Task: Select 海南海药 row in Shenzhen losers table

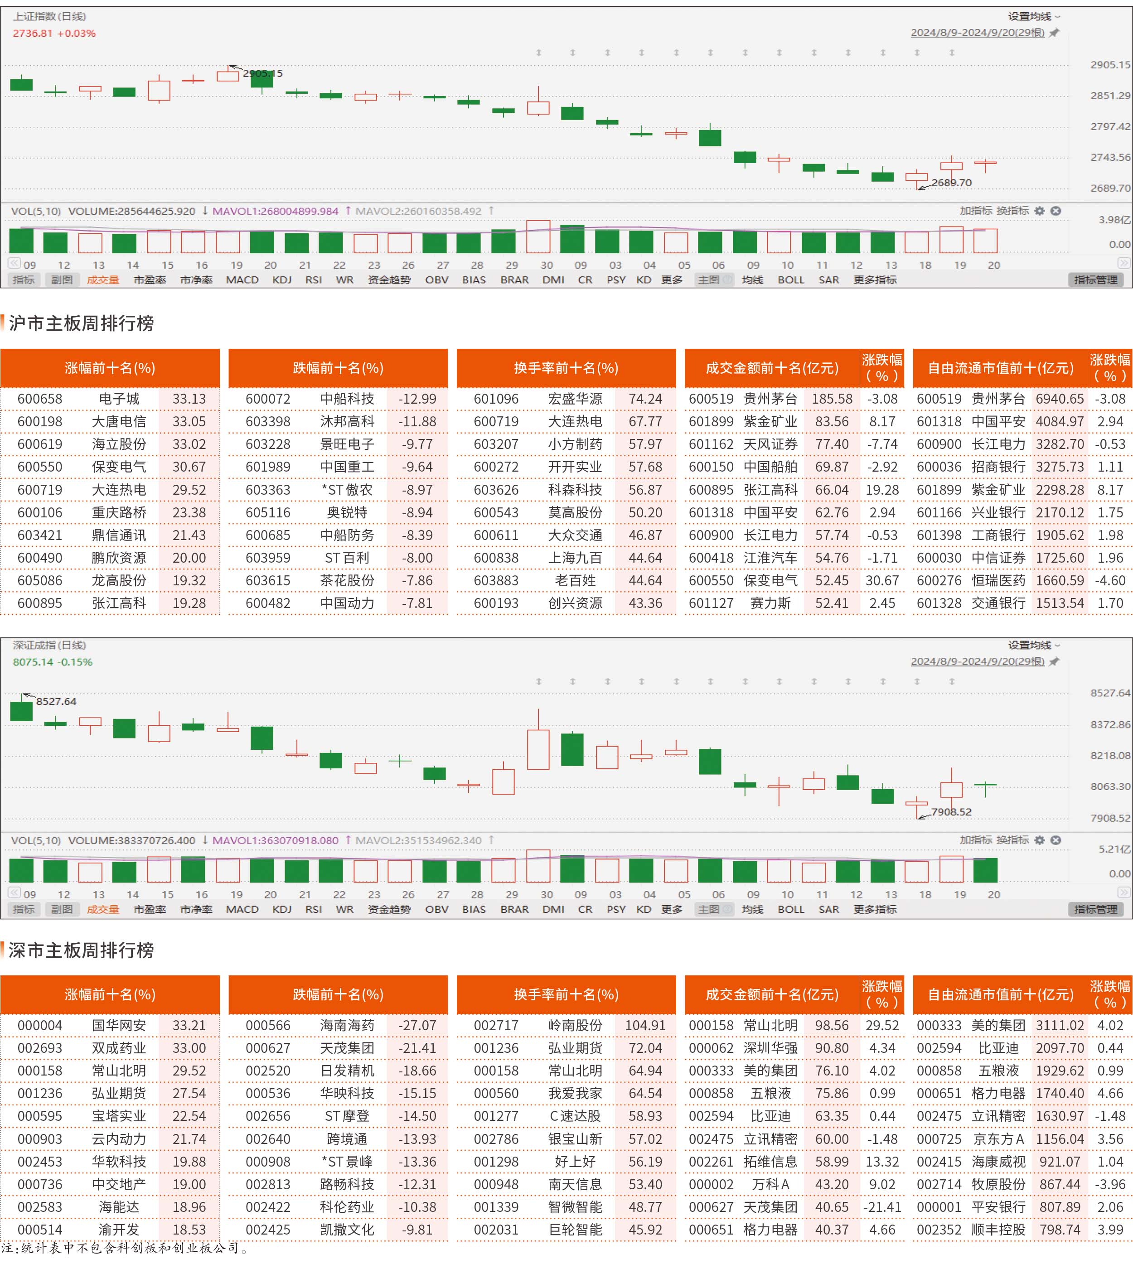Action: click(x=338, y=1026)
